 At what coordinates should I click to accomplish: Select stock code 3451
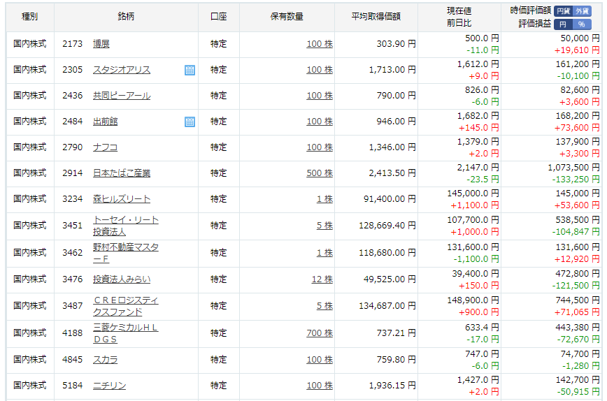(73, 226)
